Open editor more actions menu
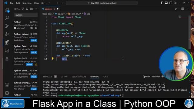Screen dimensions: 194x109 pyautogui.click(x=187, y=9)
